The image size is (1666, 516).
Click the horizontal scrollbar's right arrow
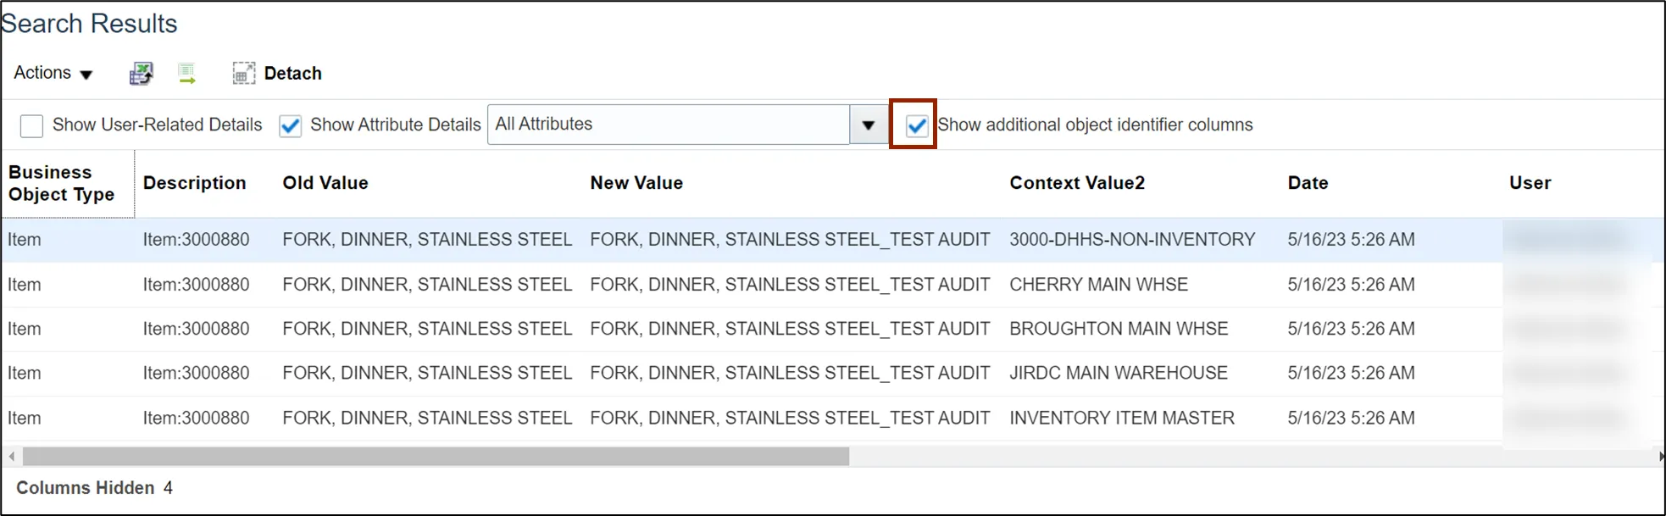(x=1660, y=457)
